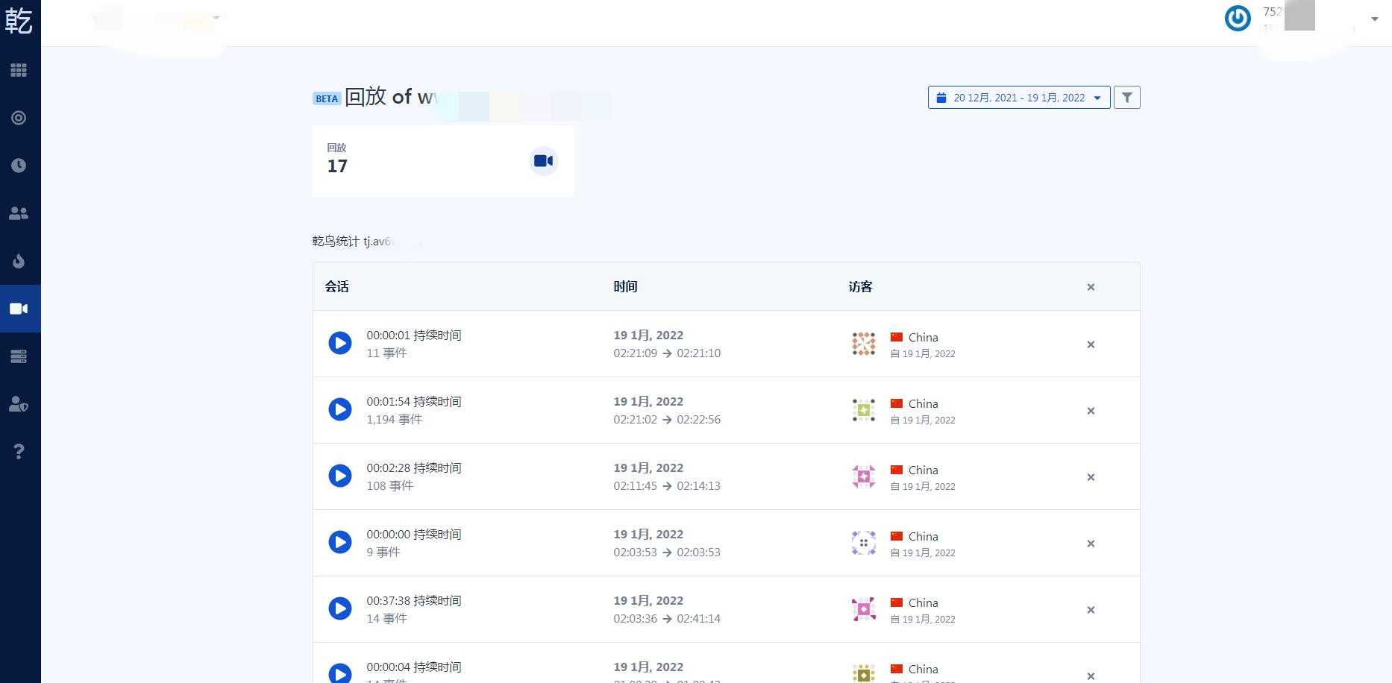Play the 00:37:38 duration session replay
The width and height of the screenshot is (1392, 683).
coord(340,608)
